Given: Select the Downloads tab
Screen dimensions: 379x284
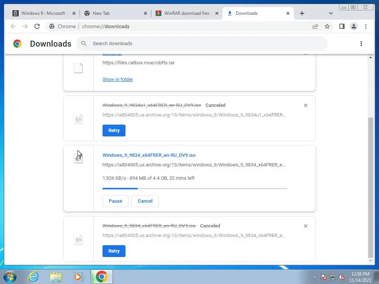Looking at the screenshot, I should [258, 13].
